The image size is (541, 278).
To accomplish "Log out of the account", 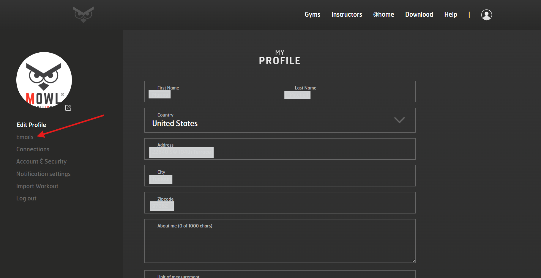I will tap(26, 198).
